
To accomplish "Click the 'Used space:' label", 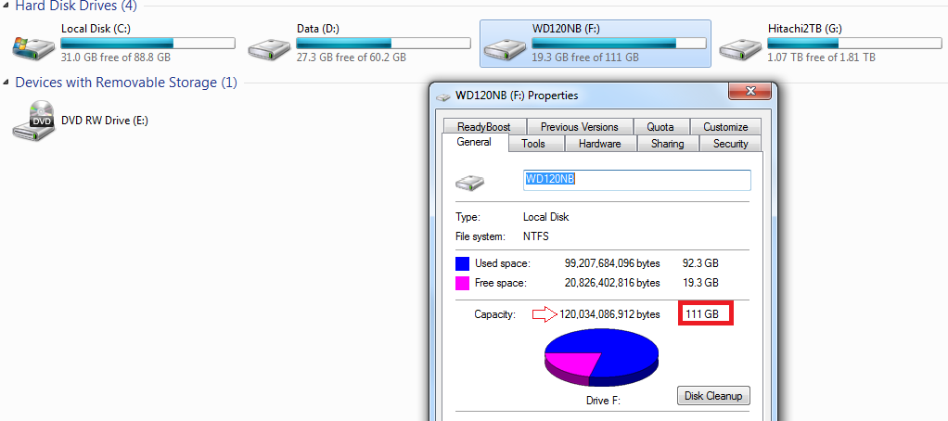I will [x=503, y=264].
